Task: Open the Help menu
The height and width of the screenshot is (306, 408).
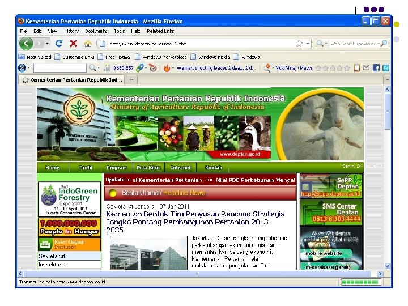Action: [135, 31]
